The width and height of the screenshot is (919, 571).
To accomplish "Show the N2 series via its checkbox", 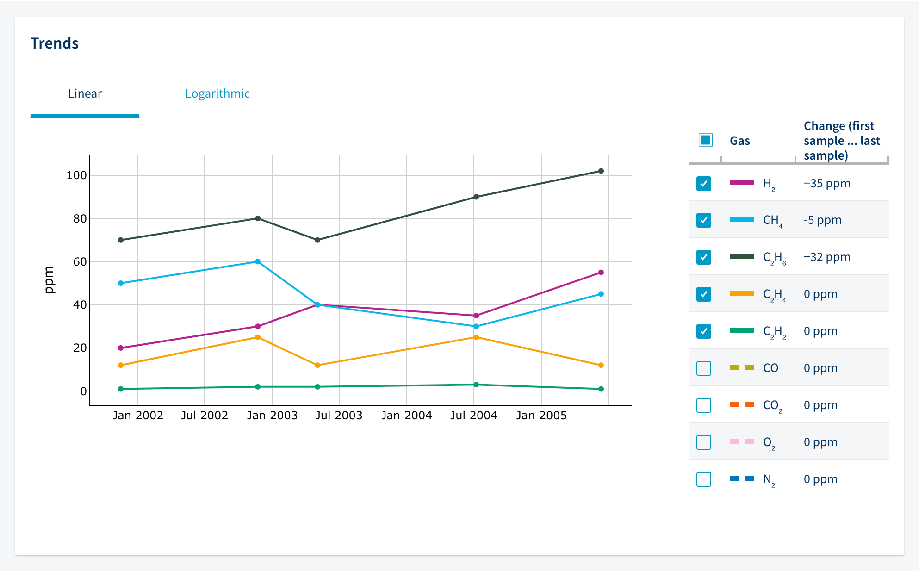I will pos(703,479).
